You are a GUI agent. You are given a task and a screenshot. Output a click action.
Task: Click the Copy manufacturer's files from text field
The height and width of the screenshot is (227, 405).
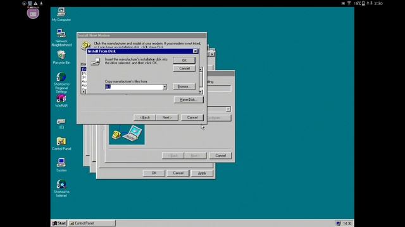pyautogui.click(x=134, y=87)
